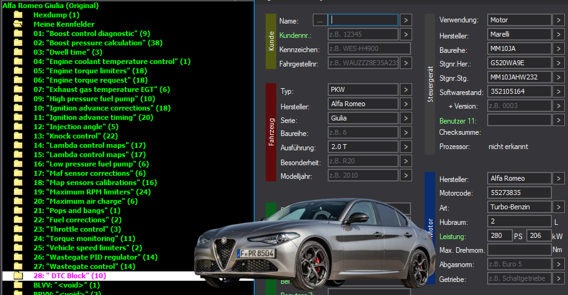Open the Hexdump (1) folder icon
The height and width of the screenshot is (295, 568).
[x=18, y=15]
